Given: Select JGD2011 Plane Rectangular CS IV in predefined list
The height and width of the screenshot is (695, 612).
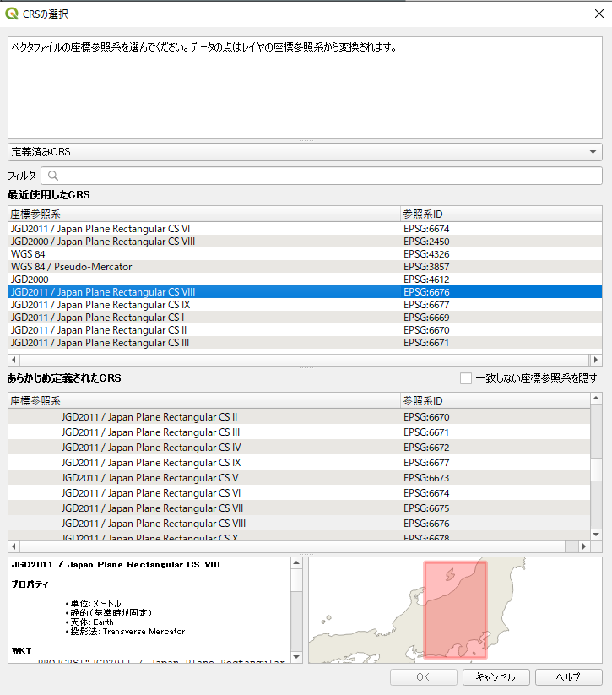Looking at the screenshot, I should point(151,448).
